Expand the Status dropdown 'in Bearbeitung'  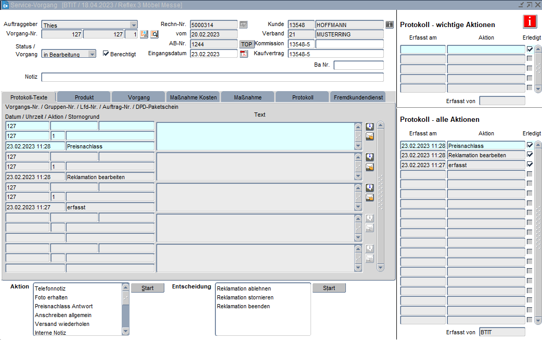[92, 54]
